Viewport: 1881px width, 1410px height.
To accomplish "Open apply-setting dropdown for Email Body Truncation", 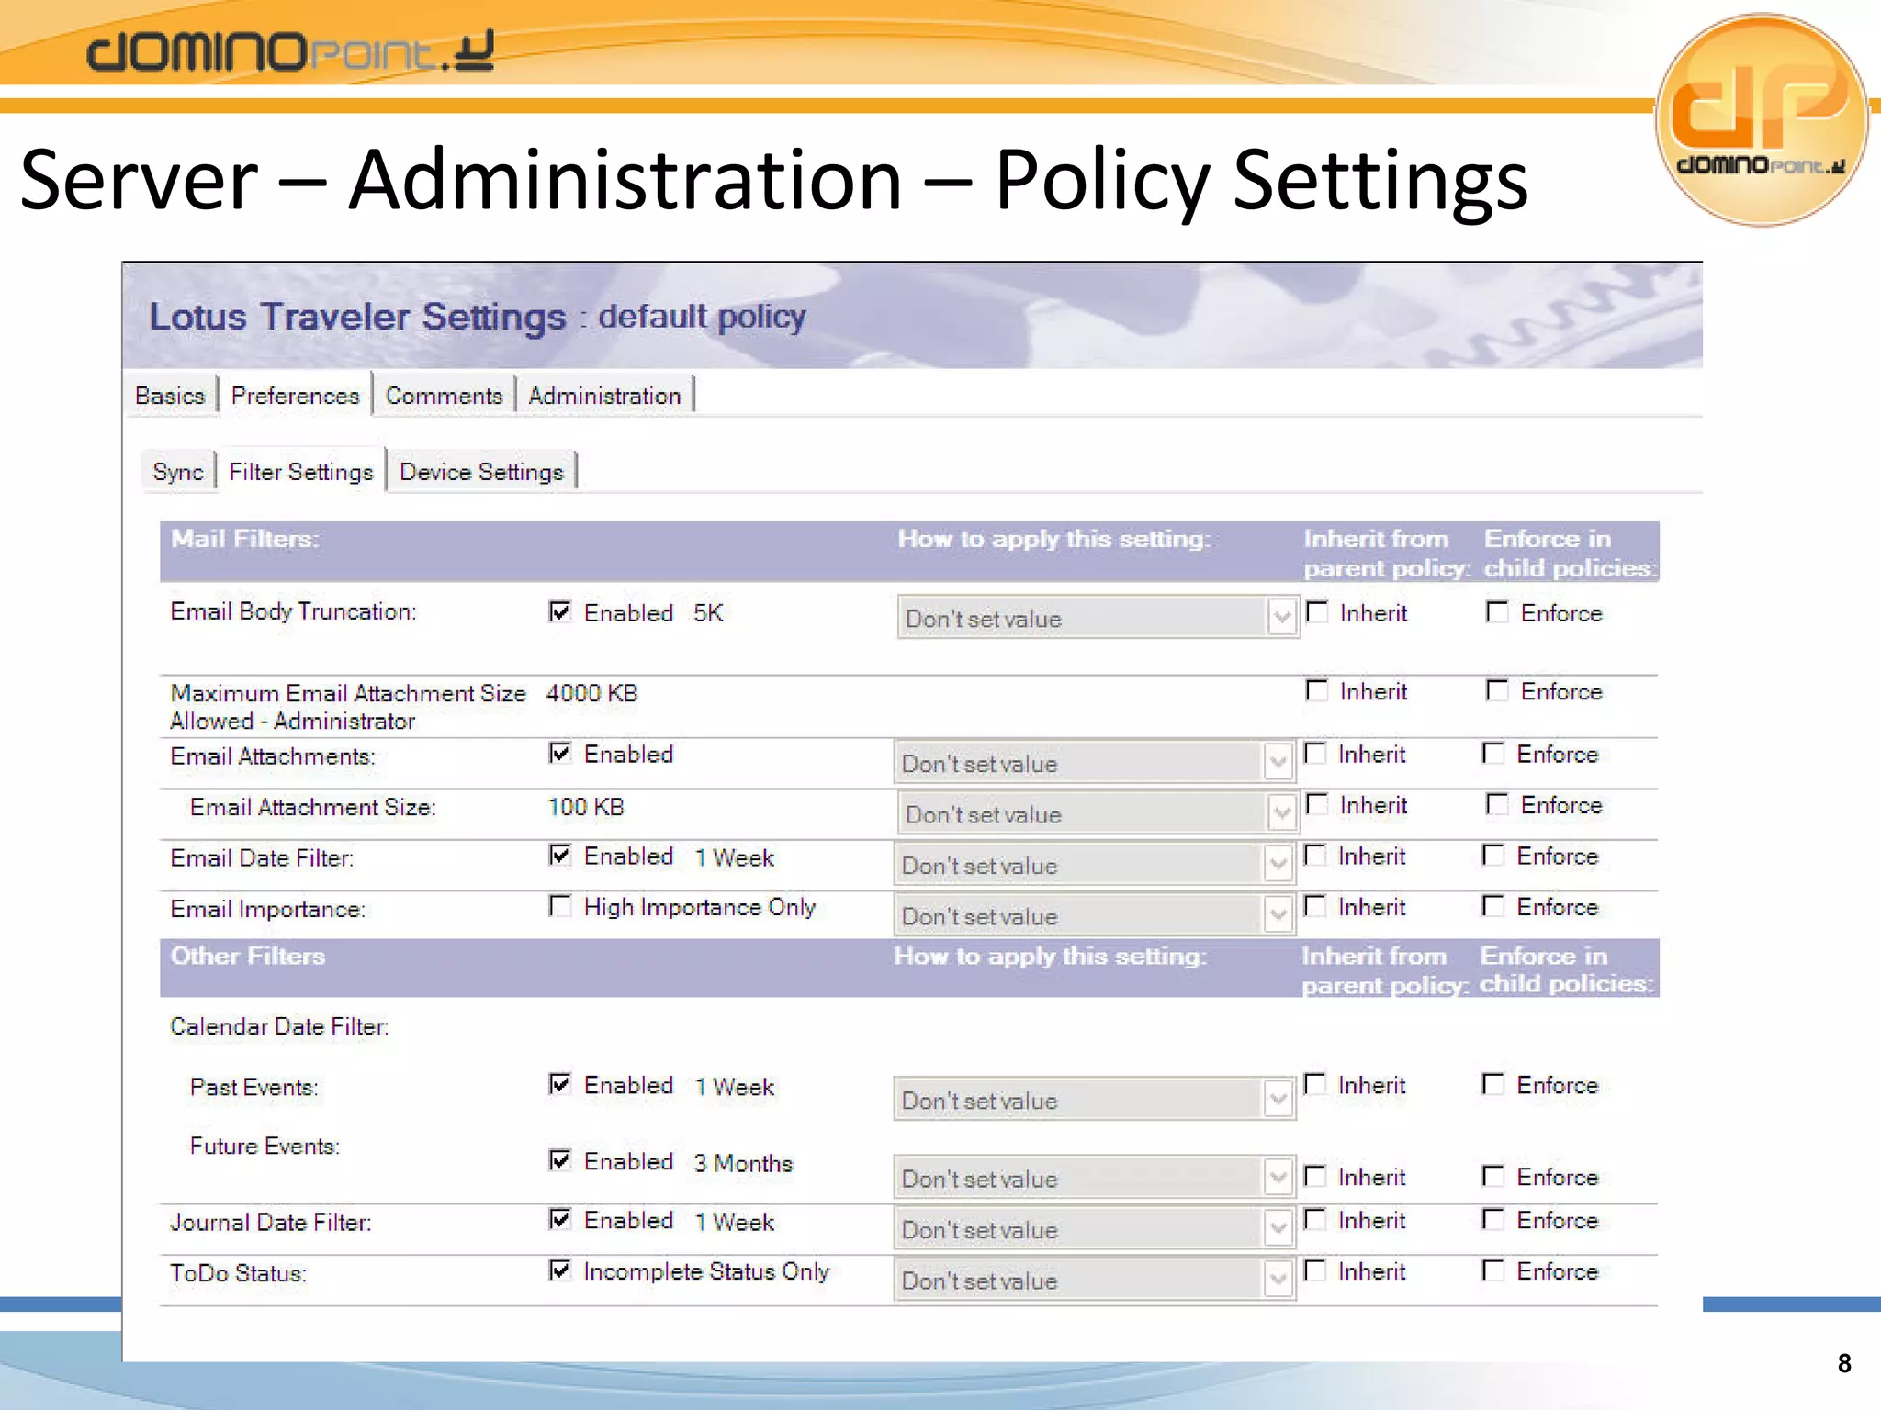I will coord(1098,617).
